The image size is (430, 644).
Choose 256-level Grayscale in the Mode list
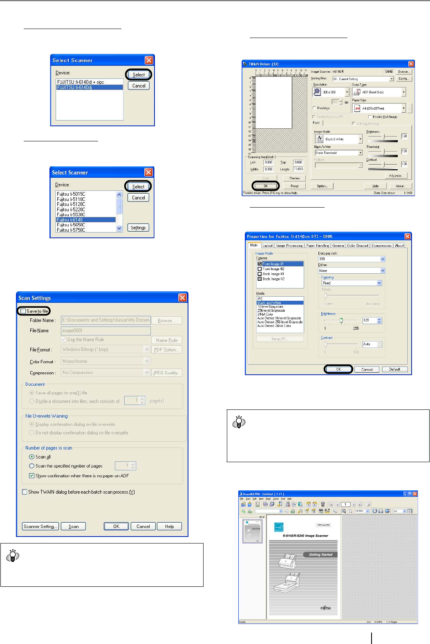(x=280, y=311)
